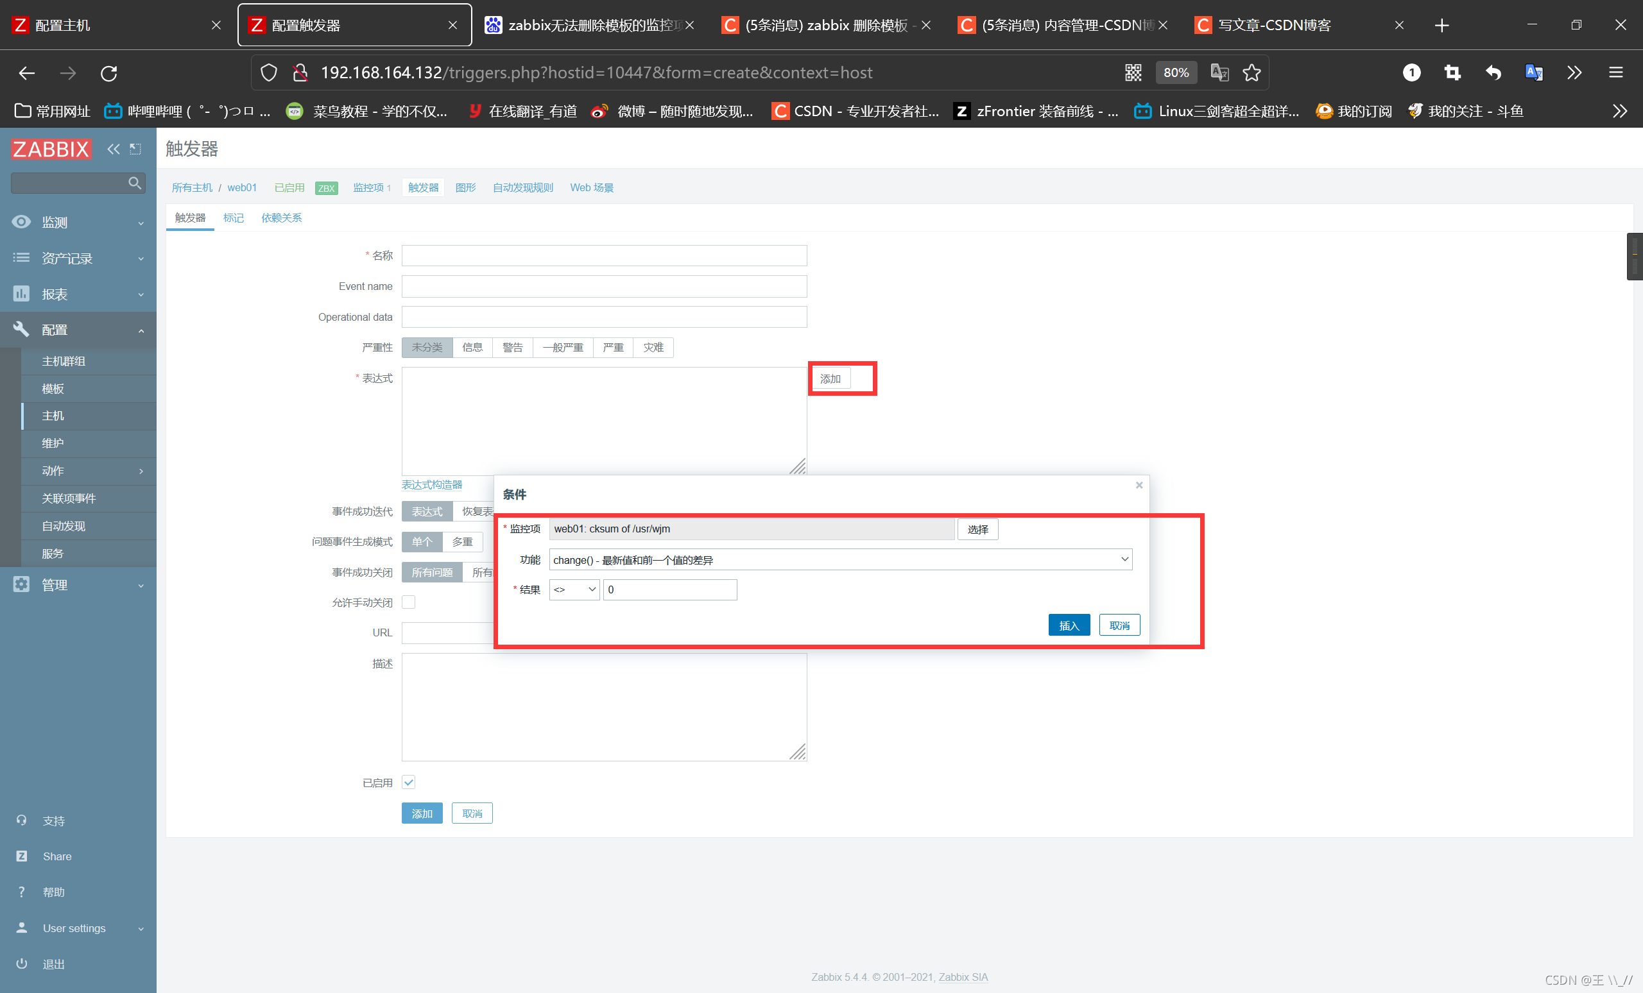The image size is (1643, 993).
Task: Toggle the 已启用 checkbox
Action: pos(409,783)
